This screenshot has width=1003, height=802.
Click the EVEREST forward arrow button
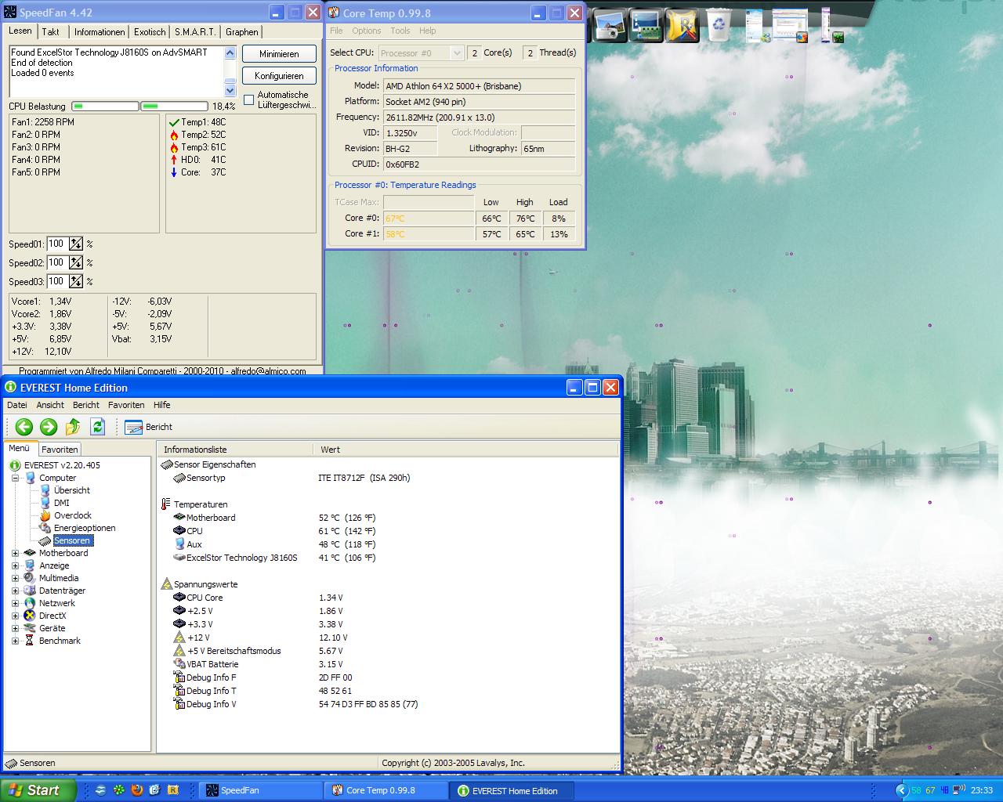(49, 427)
